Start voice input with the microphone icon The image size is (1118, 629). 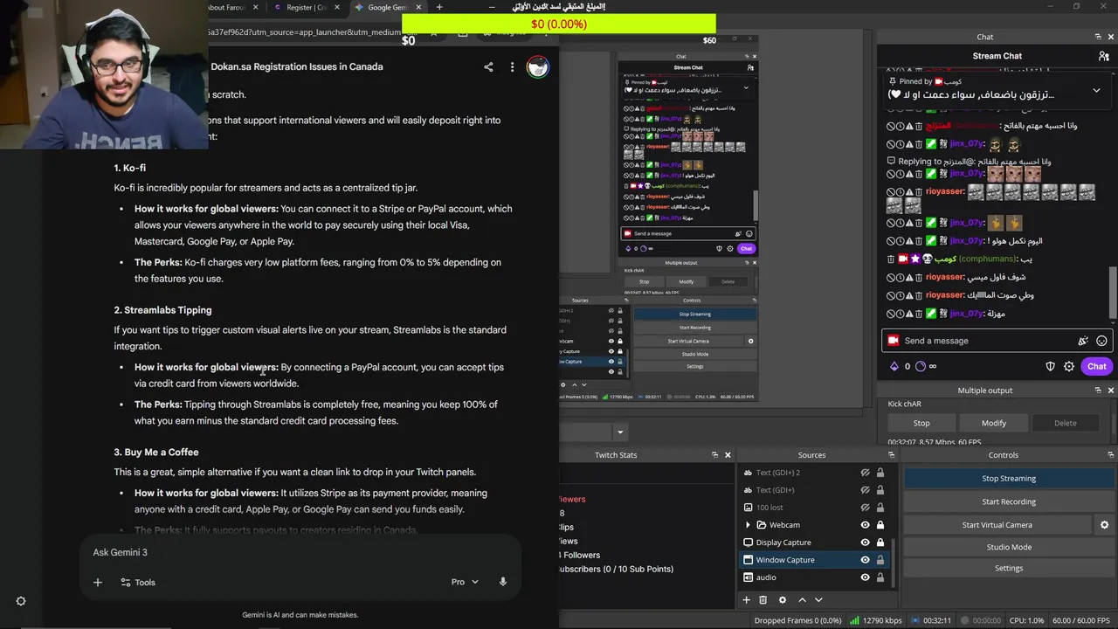pos(503,582)
